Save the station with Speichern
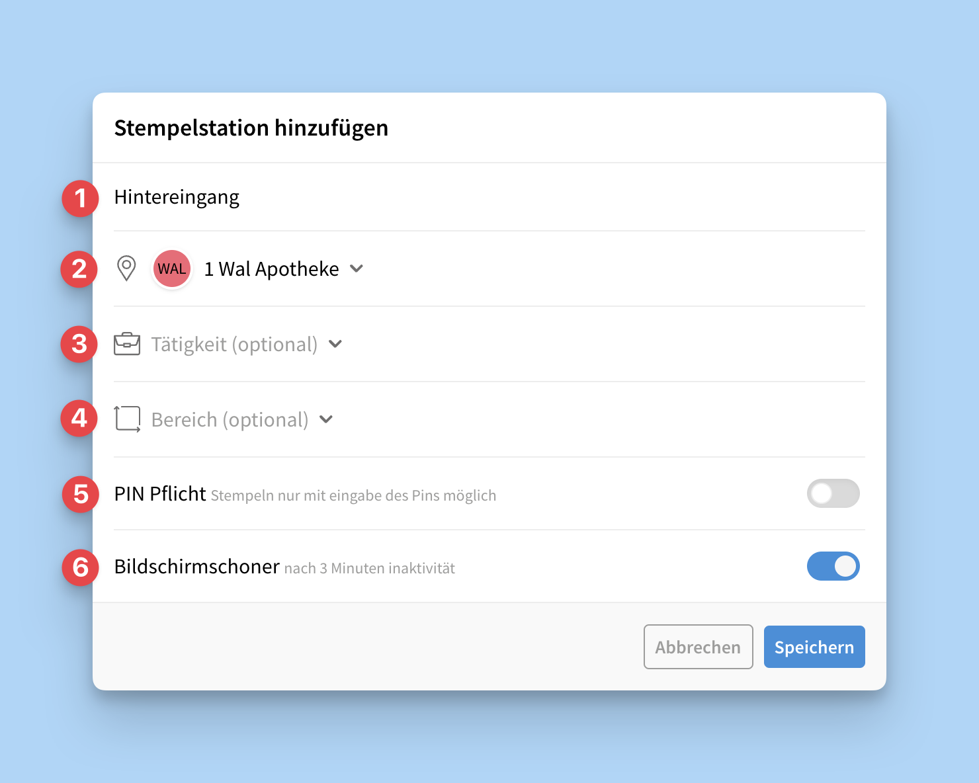Screen dimensions: 979x783 tap(814, 647)
